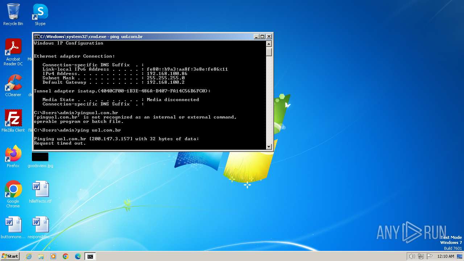Launch CCleaner desktop shortcut
The width and height of the screenshot is (464, 261).
point(13,86)
